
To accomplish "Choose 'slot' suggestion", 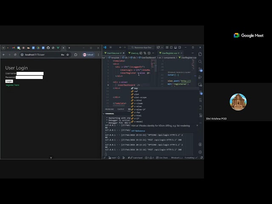I will [x=164, y=94].
